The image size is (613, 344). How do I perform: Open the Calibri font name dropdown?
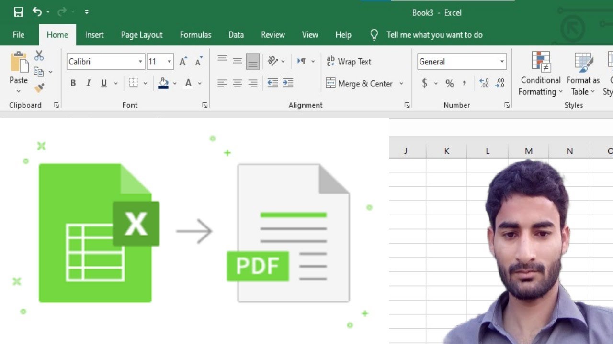tap(140, 62)
